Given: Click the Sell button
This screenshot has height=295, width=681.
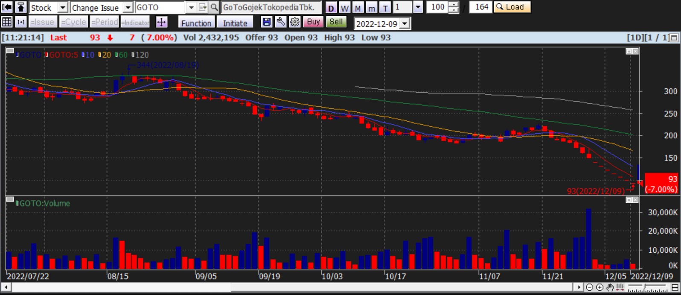Looking at the screenshot, I should (336, 22).
